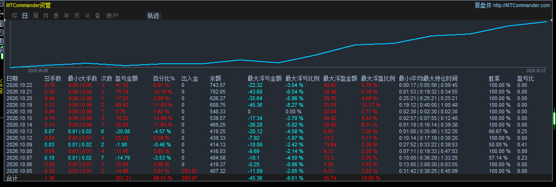Click the 日期 column header

point(12,78)
